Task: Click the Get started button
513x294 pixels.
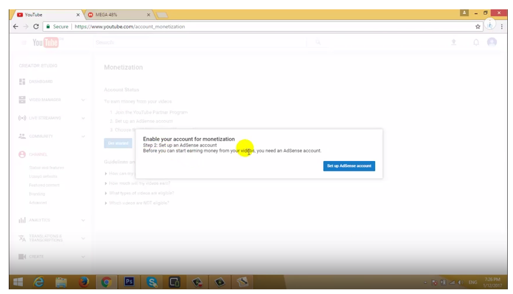Action: coord(118,143)
